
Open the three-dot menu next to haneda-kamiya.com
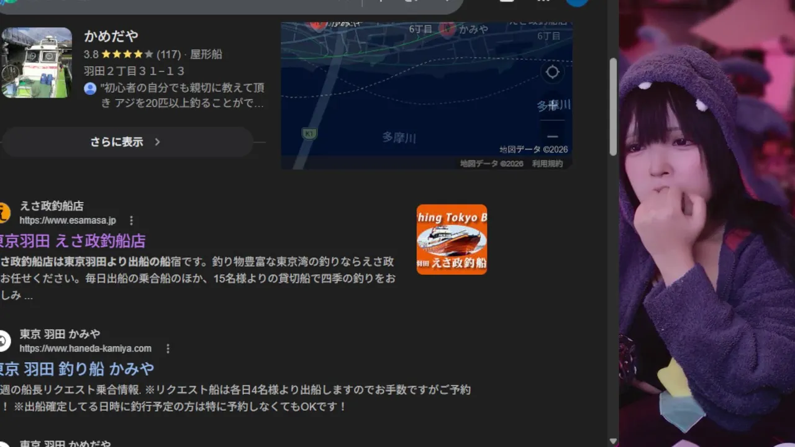pyautogui.click(x=167, y=348)
